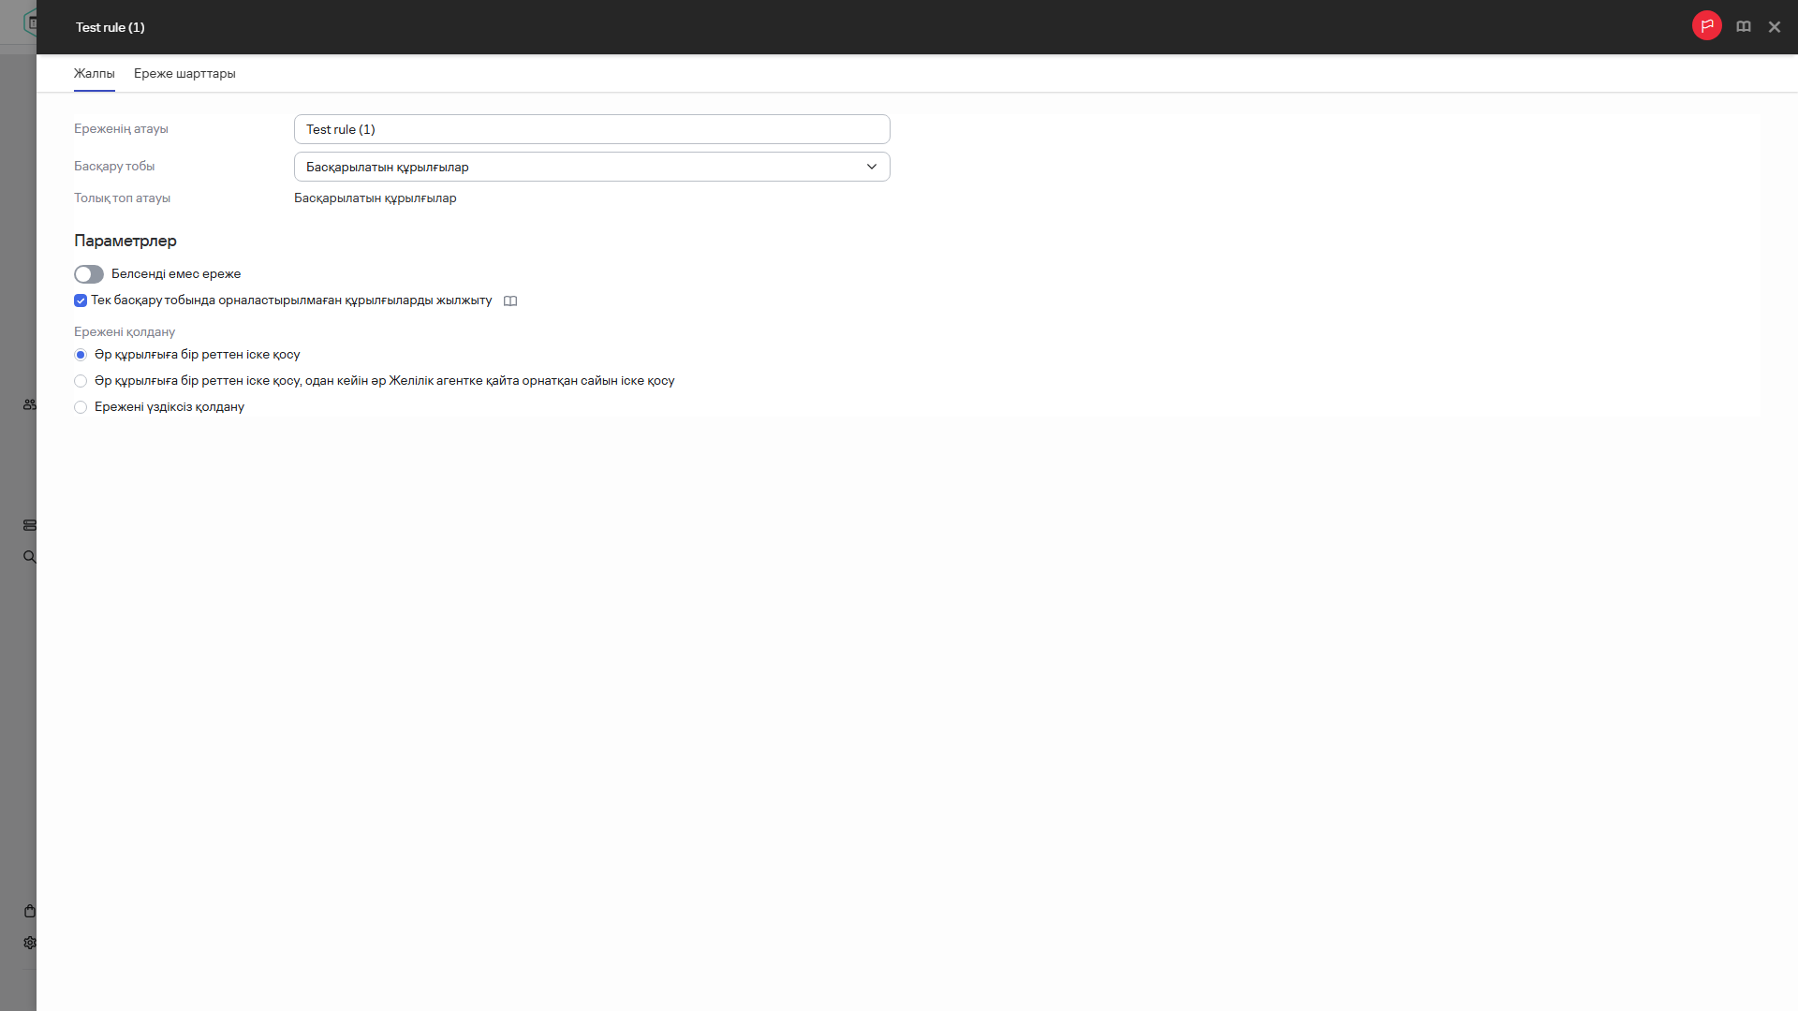
Task: Click the dropdown chevron arrow for group
Action: pyautogui.click(x=871, y=167)
